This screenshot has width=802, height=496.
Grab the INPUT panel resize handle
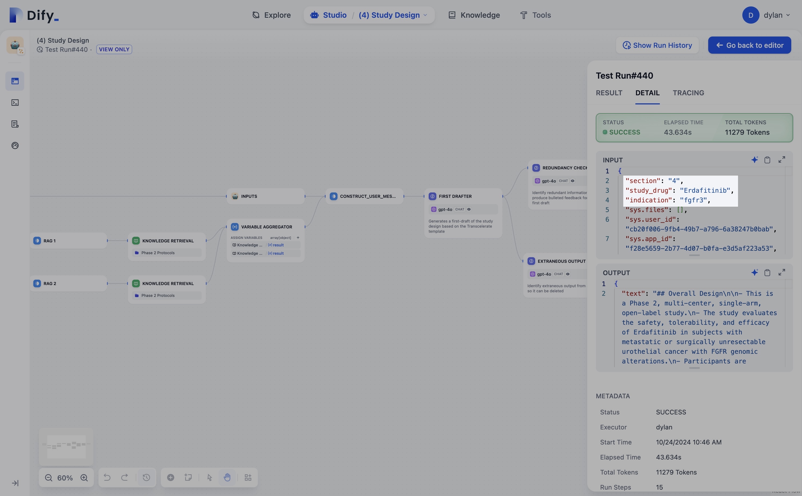pos(694,255)
